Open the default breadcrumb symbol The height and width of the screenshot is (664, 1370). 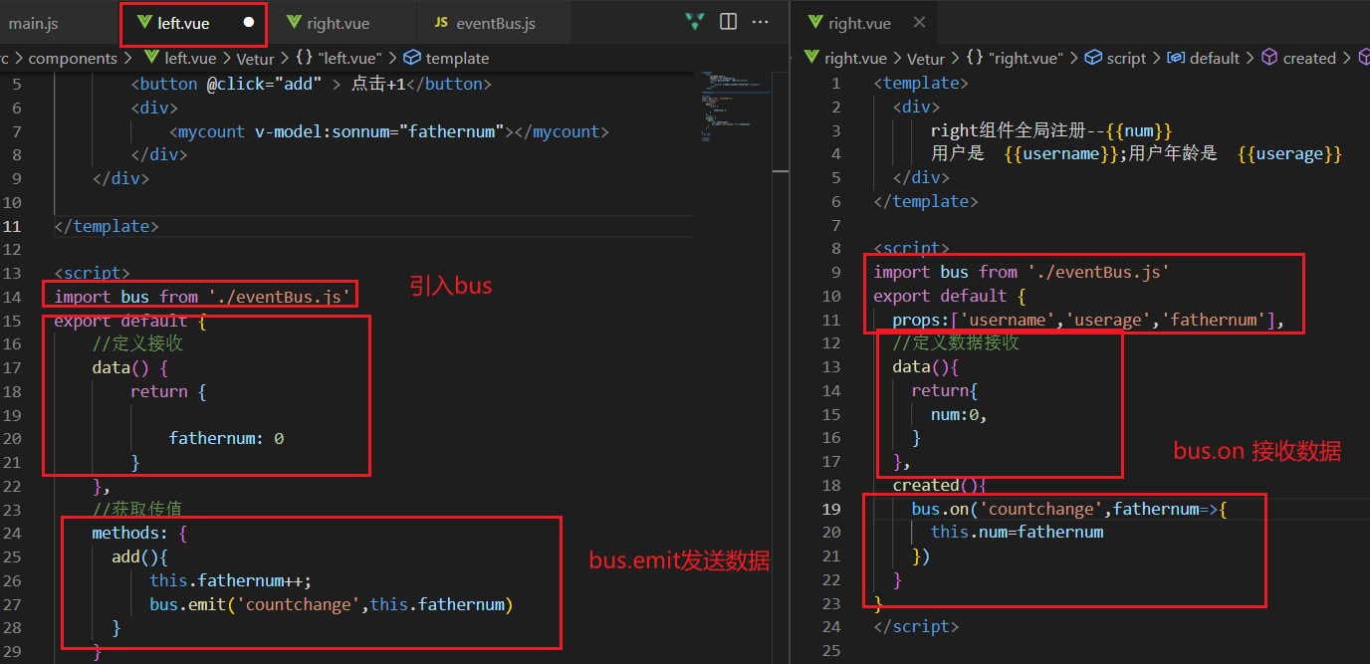click(x=1204, y=58)
